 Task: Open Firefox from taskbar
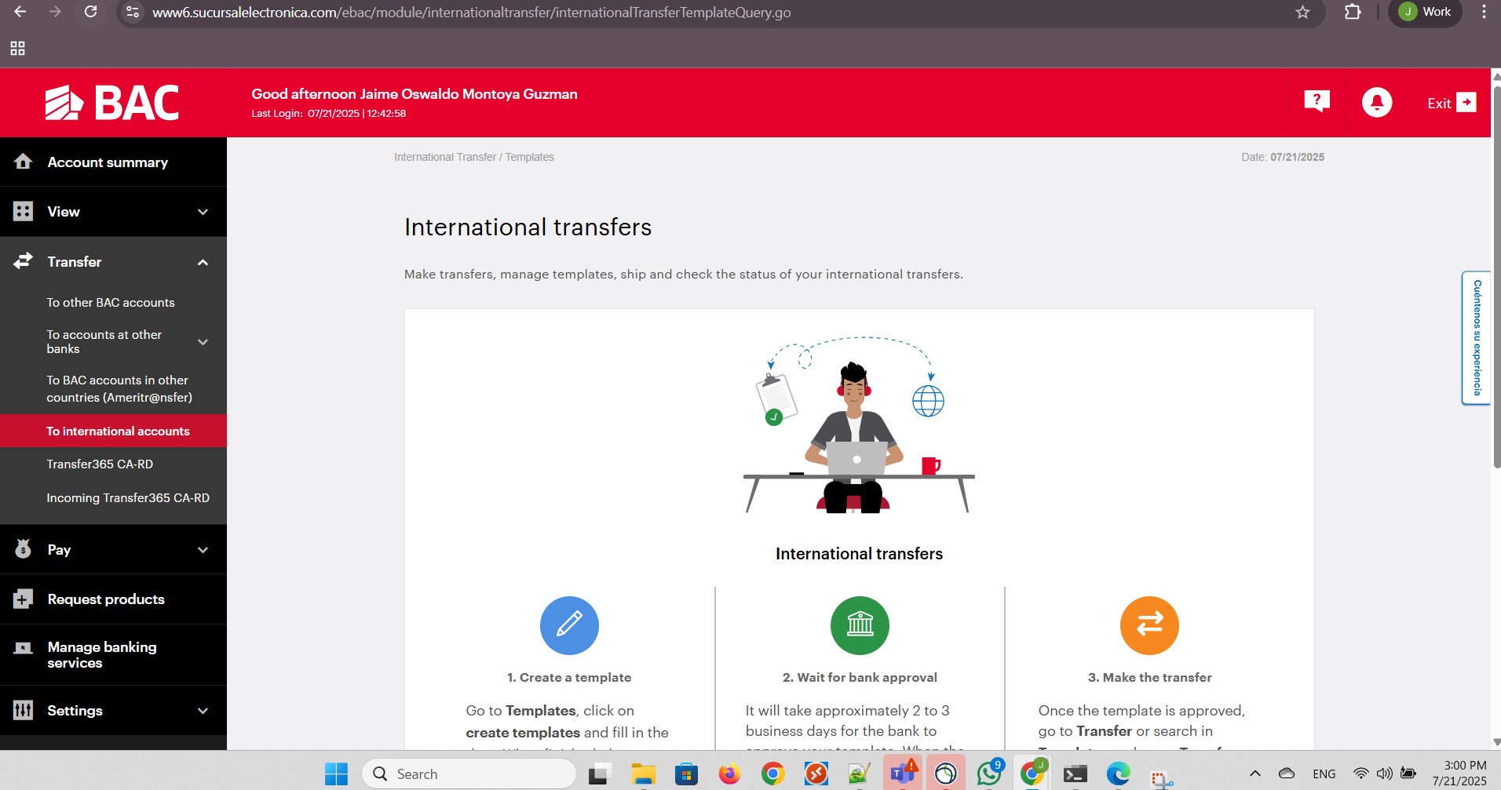[x=729, y=774]
